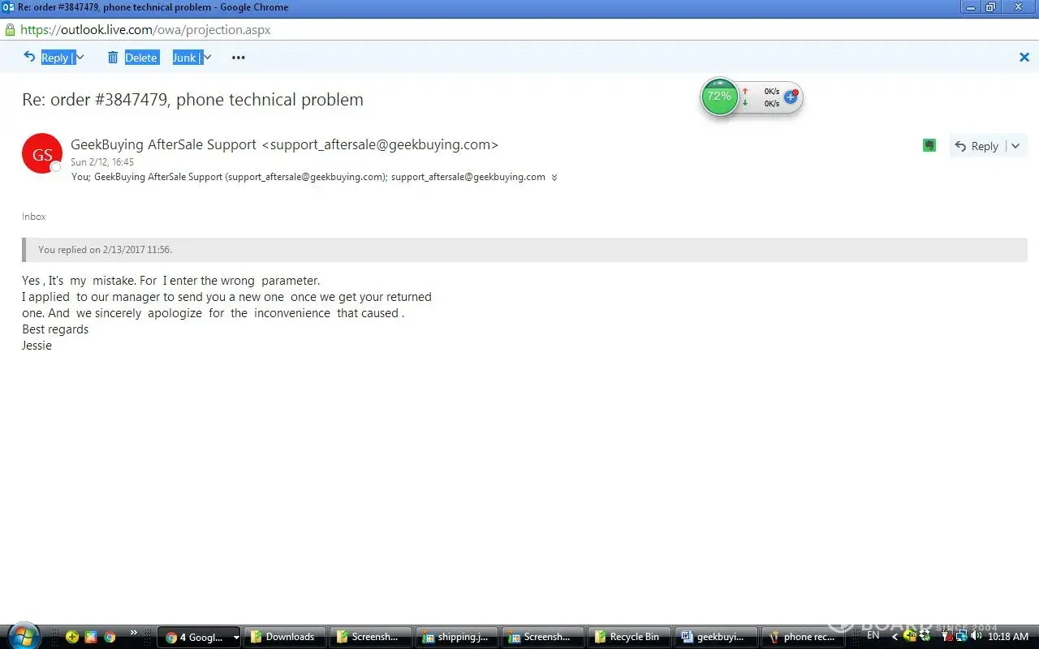The height and width of the screenshot is (649, 1039).
Task: Click the green Evernote clipper icon
Action: tap(929, 145)
